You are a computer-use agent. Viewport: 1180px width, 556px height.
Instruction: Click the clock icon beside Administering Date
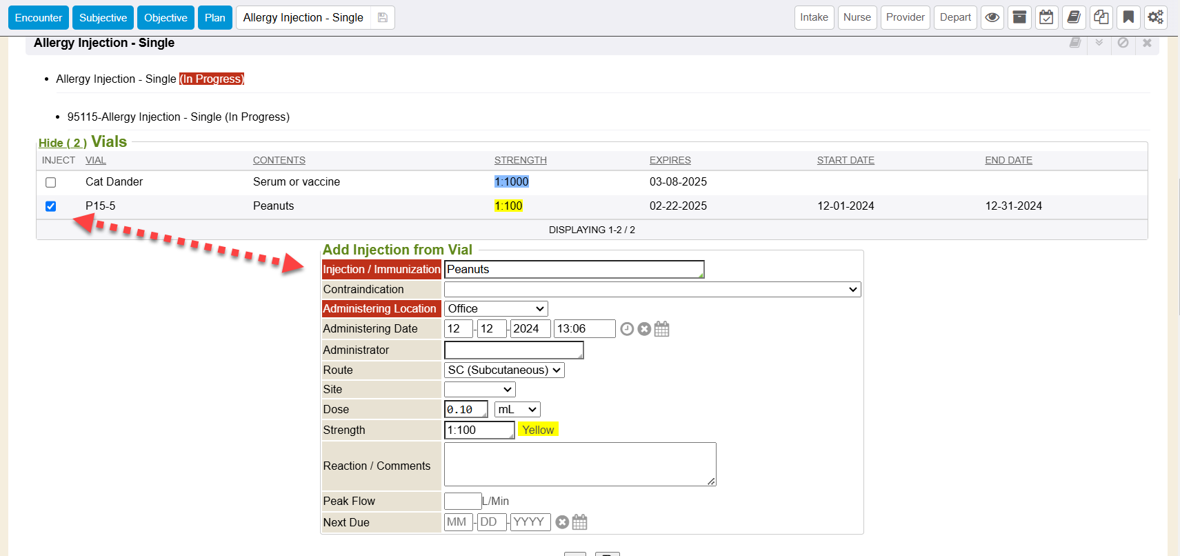pyautogui.click(x=627, y=329)
